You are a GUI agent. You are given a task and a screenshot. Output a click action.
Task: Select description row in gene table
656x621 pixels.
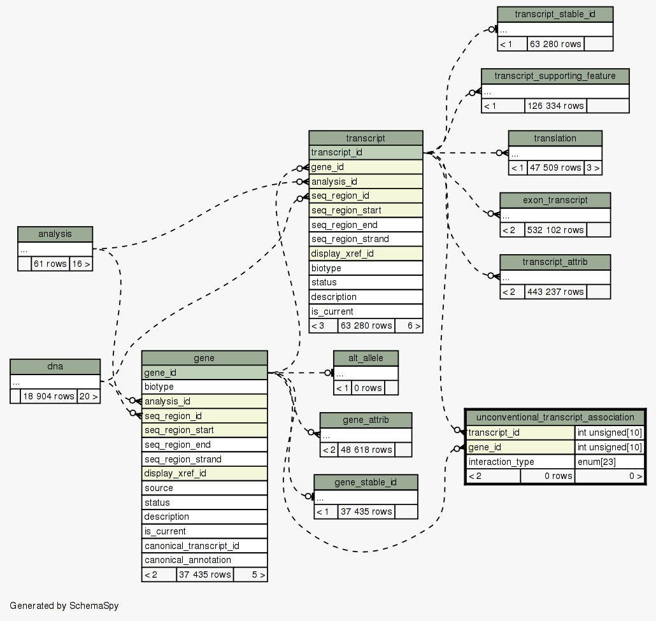(204, 517)
